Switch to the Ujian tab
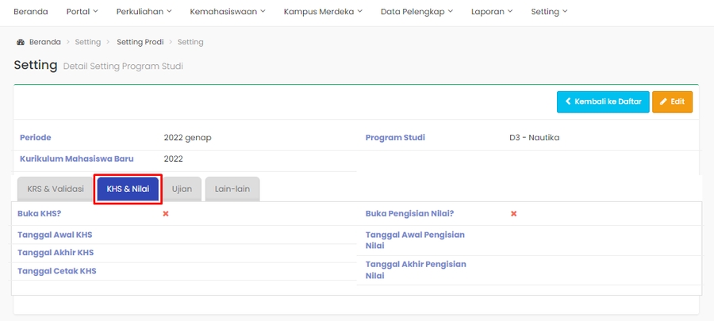Image resolution: width=714 pixels, height=321 pixels. [x=182, y=189]
